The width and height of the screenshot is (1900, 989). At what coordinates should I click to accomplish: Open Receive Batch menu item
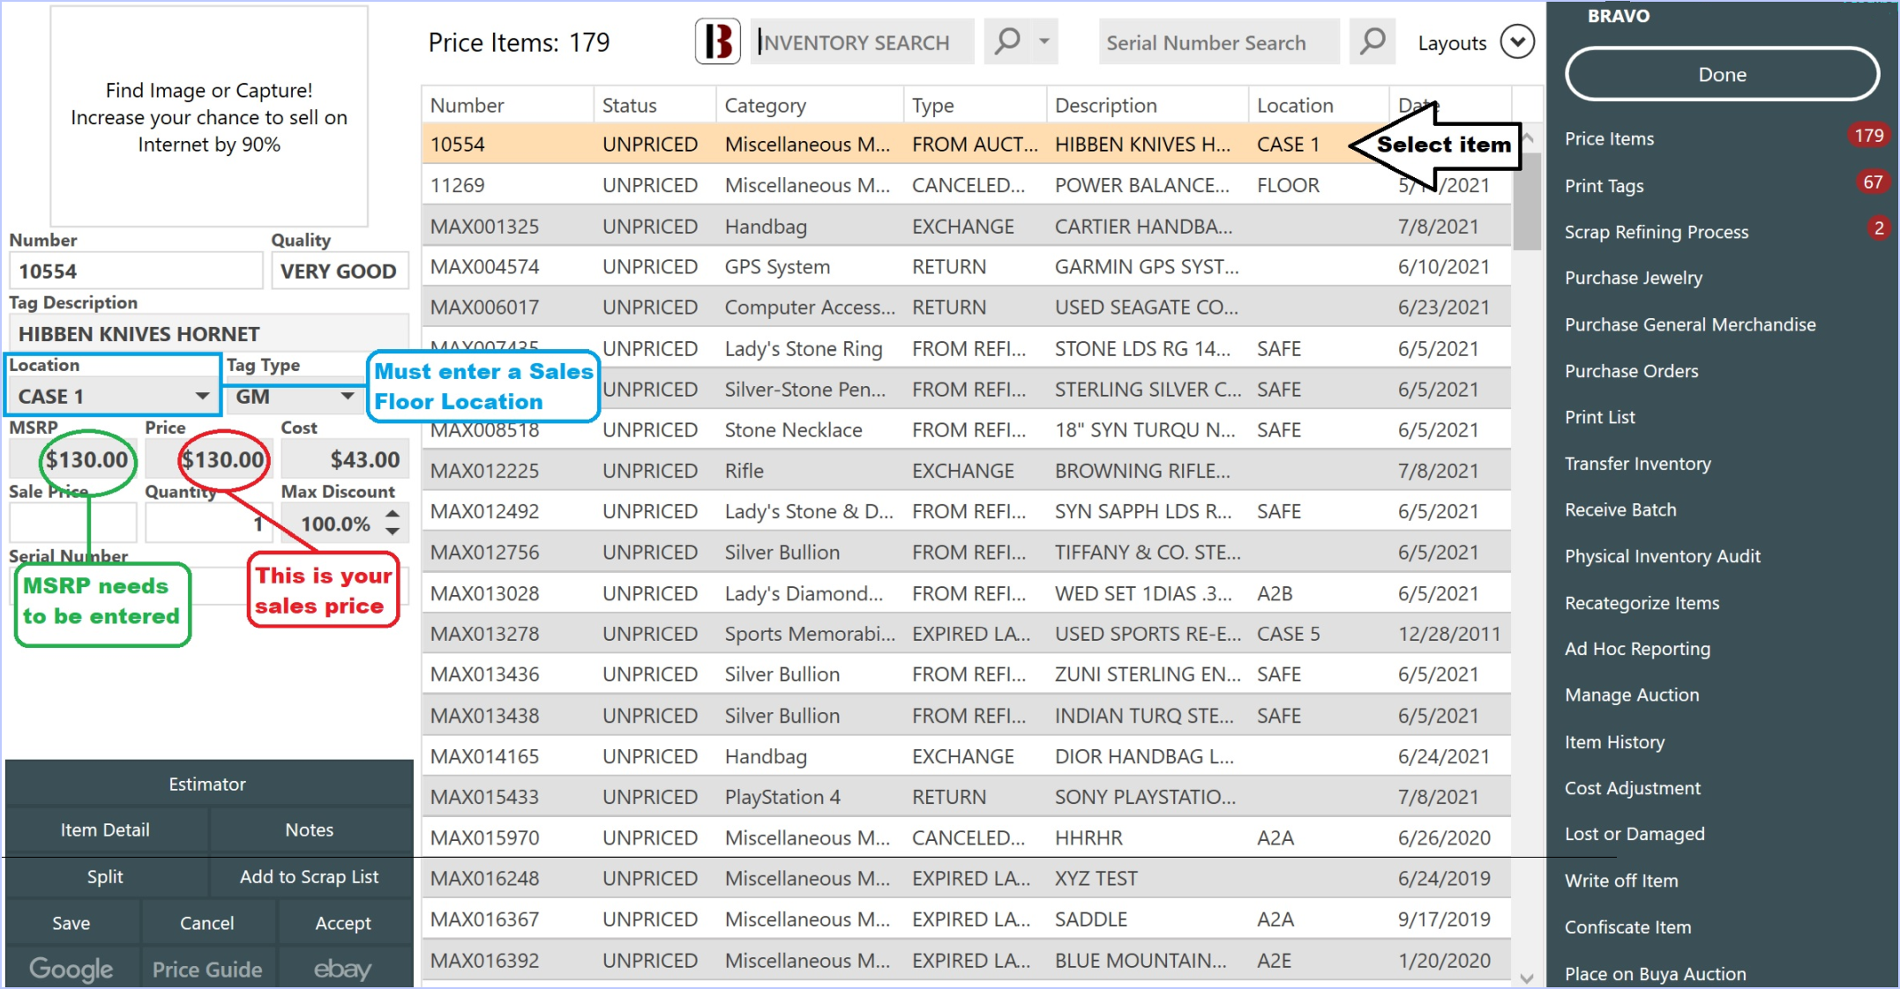pyautogui.click(x=1619, y=509)
